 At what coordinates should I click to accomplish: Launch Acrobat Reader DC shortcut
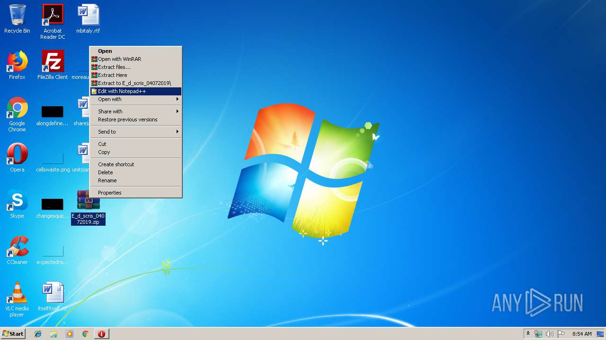click(x=53, y=22)
